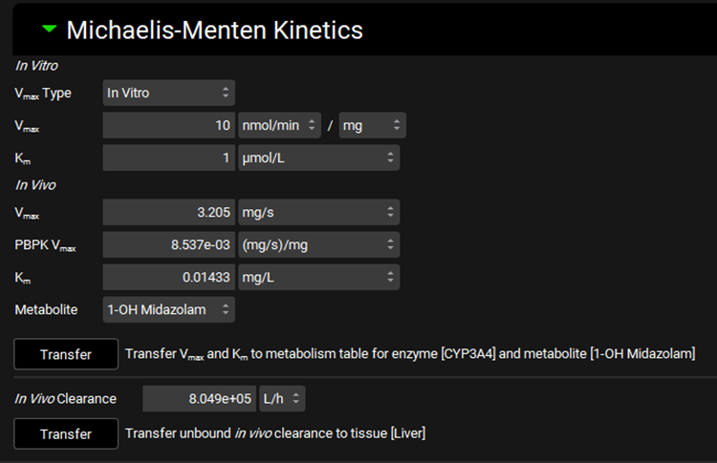This screenshot has height=463, width=717.
Task: Open the Vmax Type dropdown
Action: tap(168, 93)
